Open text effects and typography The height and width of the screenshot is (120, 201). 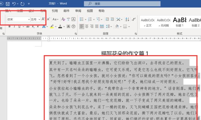click(x=44, y=27)
